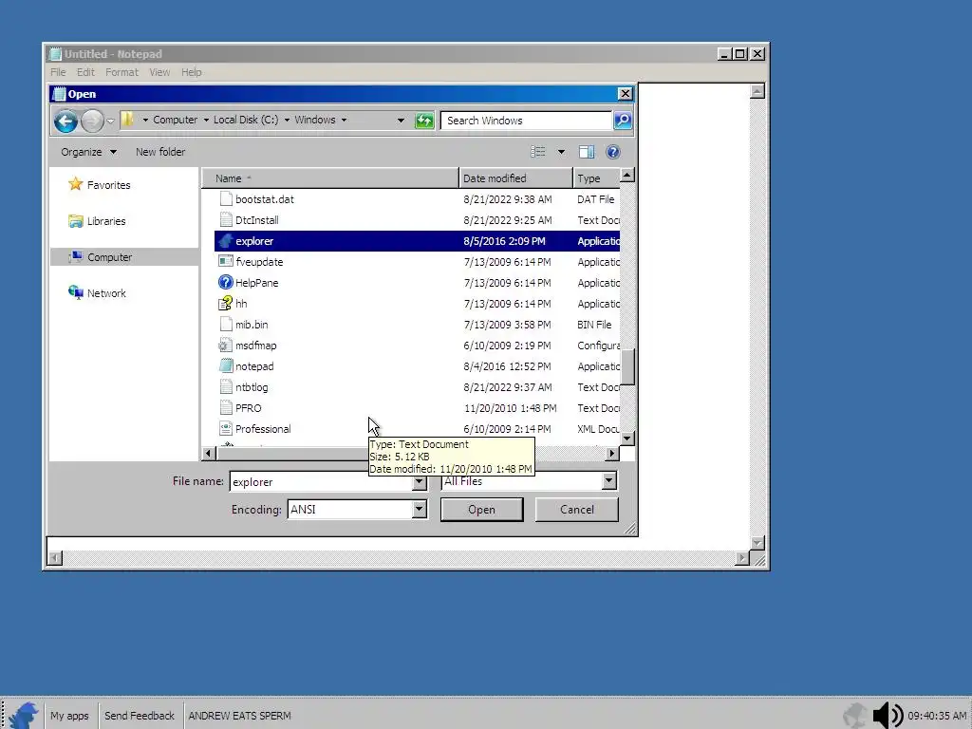Select the Favorites star icon
This screenshot has width=972, height=729.
click(76, 184)
